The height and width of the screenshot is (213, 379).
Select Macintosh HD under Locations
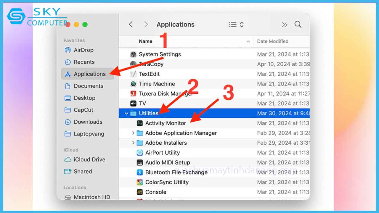pos(87,197)
